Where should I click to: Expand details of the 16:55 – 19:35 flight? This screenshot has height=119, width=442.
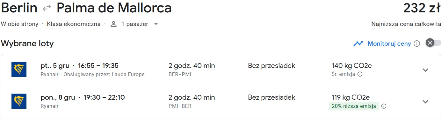[425, 70]
